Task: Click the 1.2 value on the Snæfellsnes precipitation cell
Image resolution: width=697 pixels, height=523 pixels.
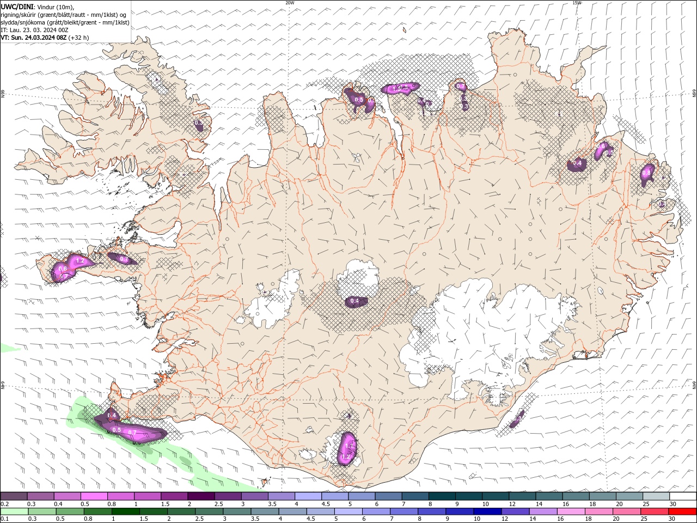Action: pyautogui.click(x=80, y=261)
